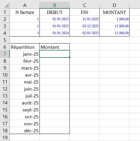Click the Montant cell in row 6

55,47
